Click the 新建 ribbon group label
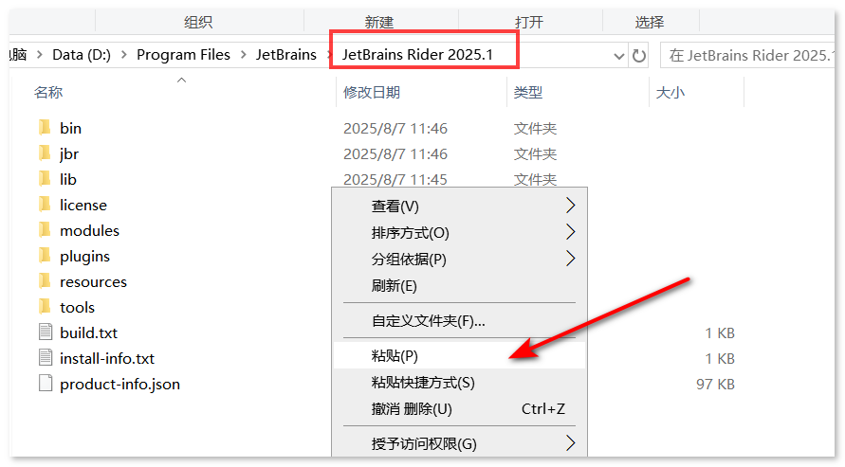 379,22
